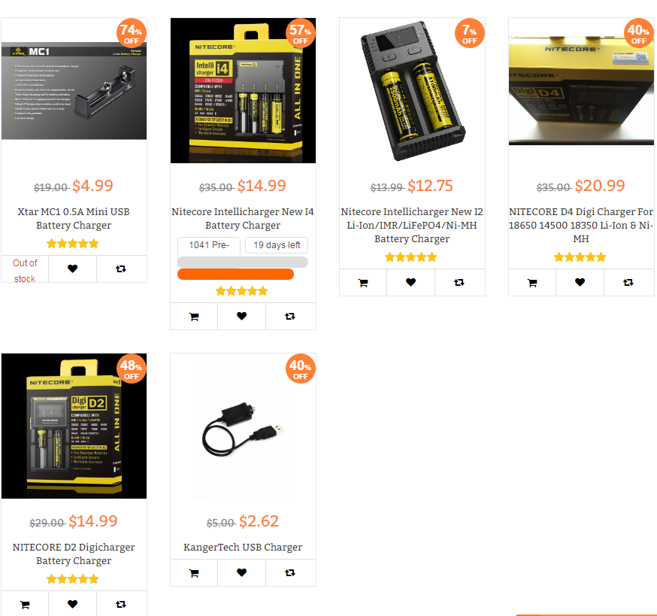Add Nitecore I4 charger to cart
This screenshot has width=657, height=616.
pyautogui.click(x=194, y=317)
